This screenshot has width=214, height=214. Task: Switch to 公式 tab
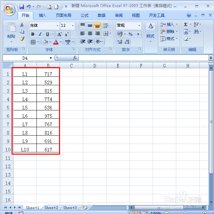pyautogui.click(x=85, y=15)
